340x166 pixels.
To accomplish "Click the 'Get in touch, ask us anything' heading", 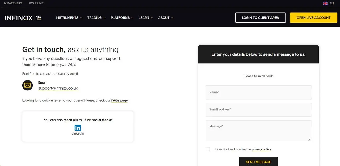I will pyautogui.click(x=70, y=49).
